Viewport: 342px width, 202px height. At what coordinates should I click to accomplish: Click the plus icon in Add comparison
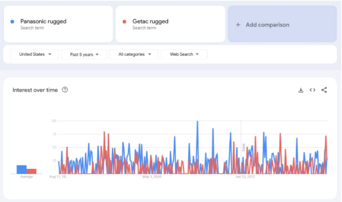tap(238, 25)
